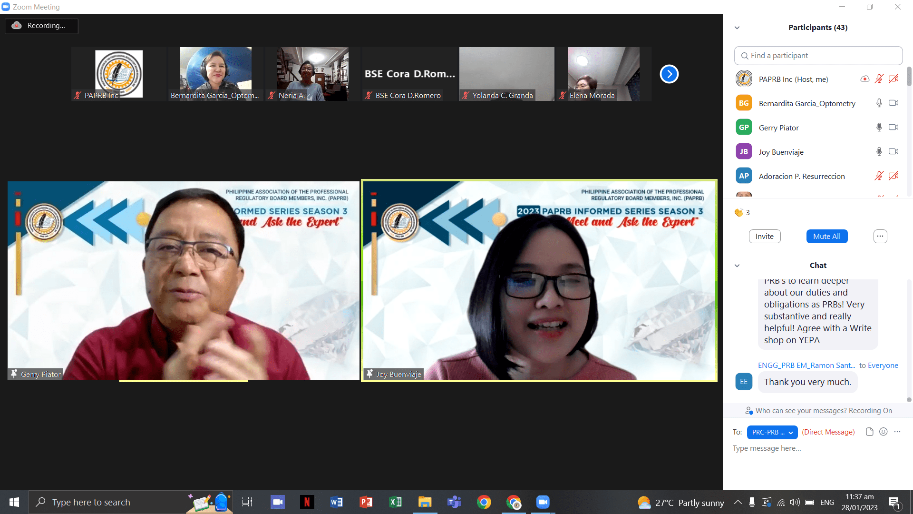Click Joy Buenviaje pinned video tile

coord(539,280)
